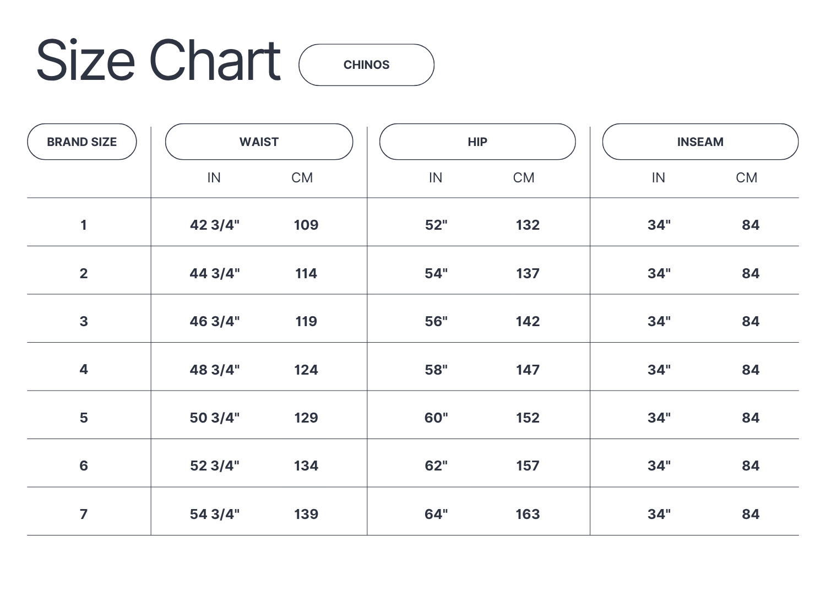Select brand size 5 row label
Viewport: 826px width, 595px height.
pyautogui.click(x=84, y=418)
